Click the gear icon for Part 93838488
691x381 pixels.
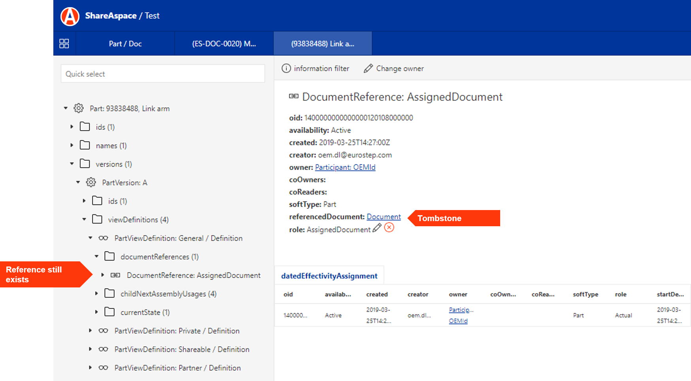[x=79, y=108]
